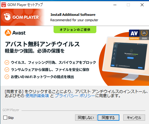Image resolution: width=149 pixels, height=124 pixels.
Task: Click the 同意する agree button
Action: (x=108, y=118)
